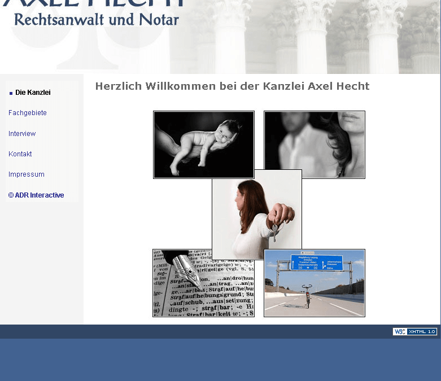Open the Interview page link
Screen dimensions: 441x381
[x=22, y=134]
